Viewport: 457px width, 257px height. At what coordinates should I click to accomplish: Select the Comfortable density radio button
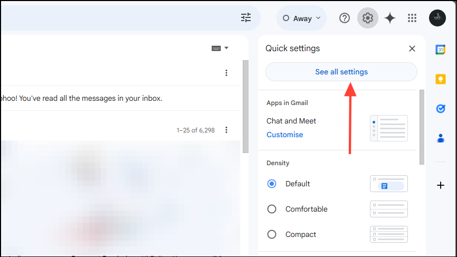coord(272,209)
